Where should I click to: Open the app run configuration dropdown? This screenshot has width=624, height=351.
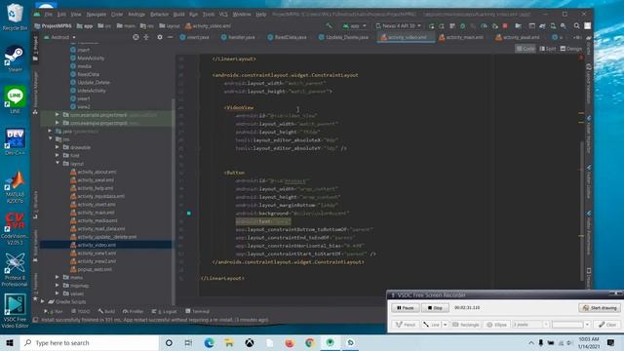(x=354, y=26)
